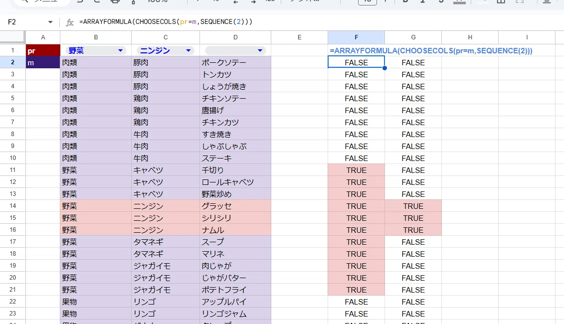Click the 千切り cell
Image resolution: width=564 pixels, height=324 pixels.
coord(235,170)
